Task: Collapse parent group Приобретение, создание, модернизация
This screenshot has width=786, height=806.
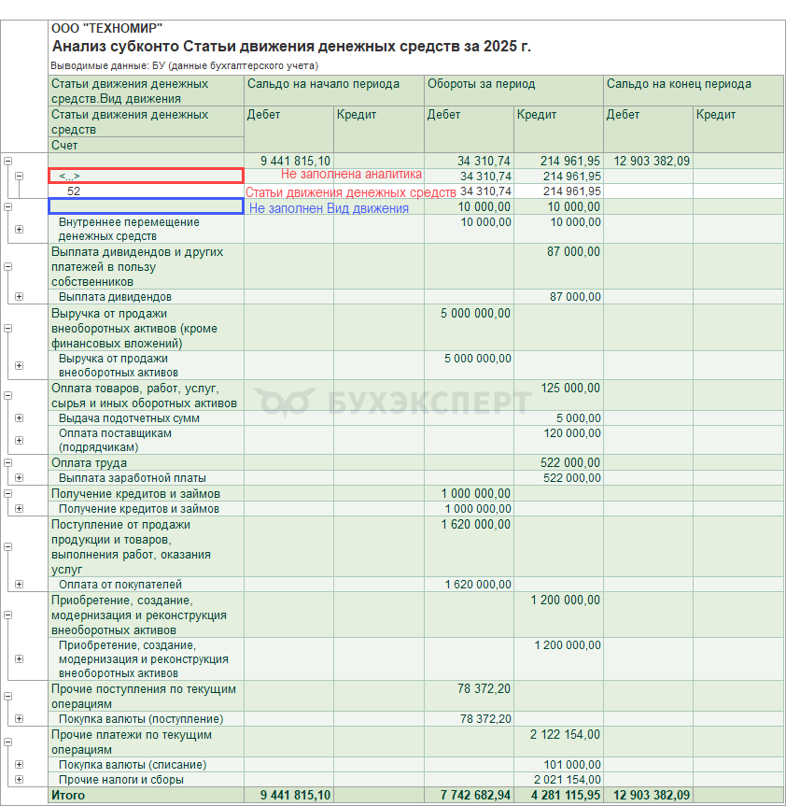Action: tap(8, 615)
